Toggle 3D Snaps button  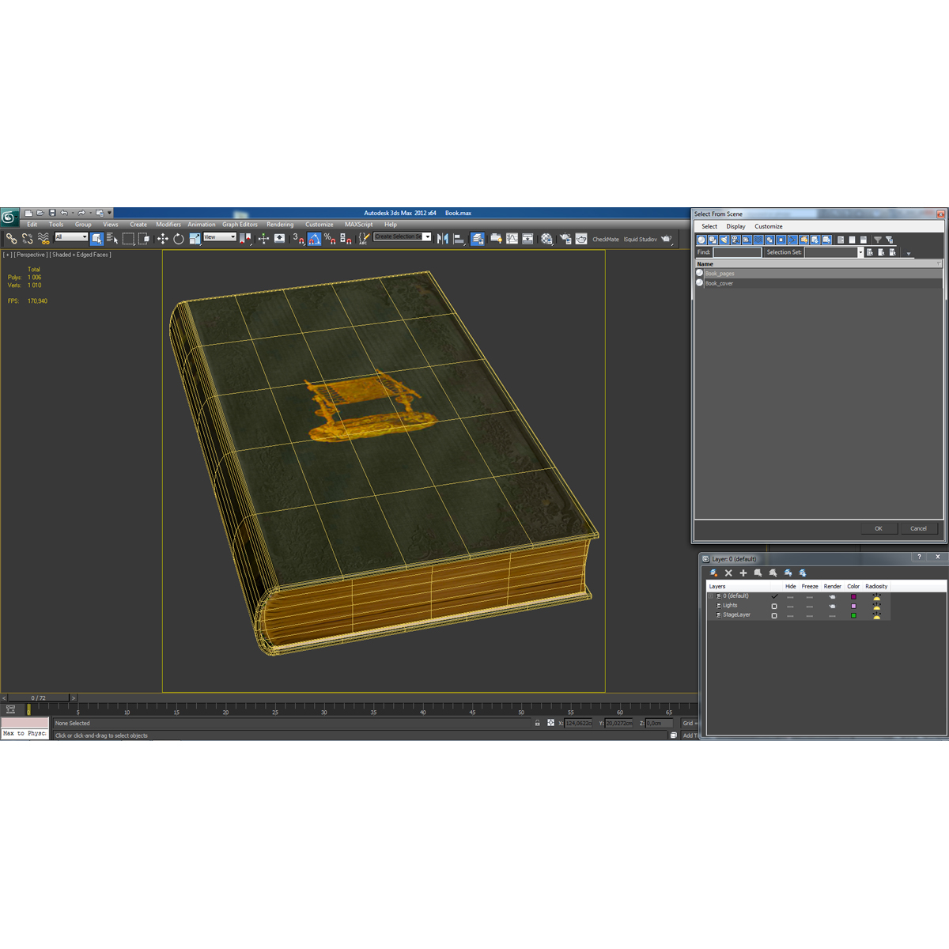pyautogui.click(x=298, y=238)
